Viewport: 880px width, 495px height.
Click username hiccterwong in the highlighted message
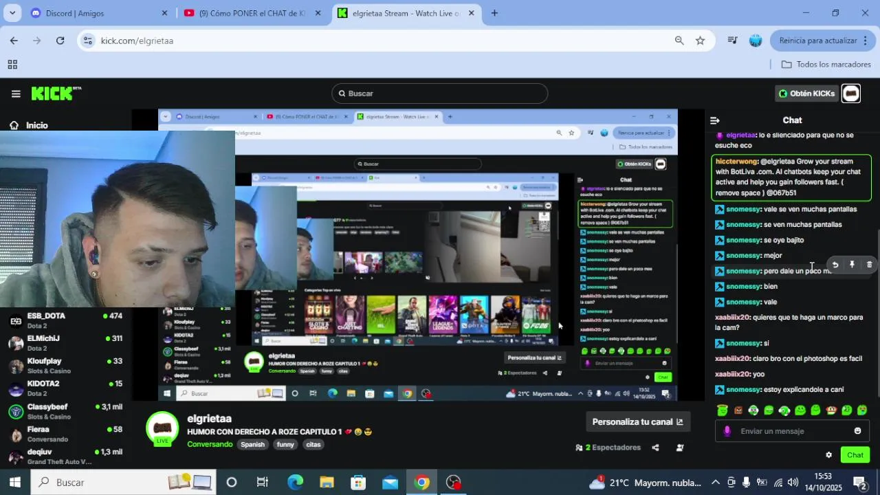click(x=736, y=162)
